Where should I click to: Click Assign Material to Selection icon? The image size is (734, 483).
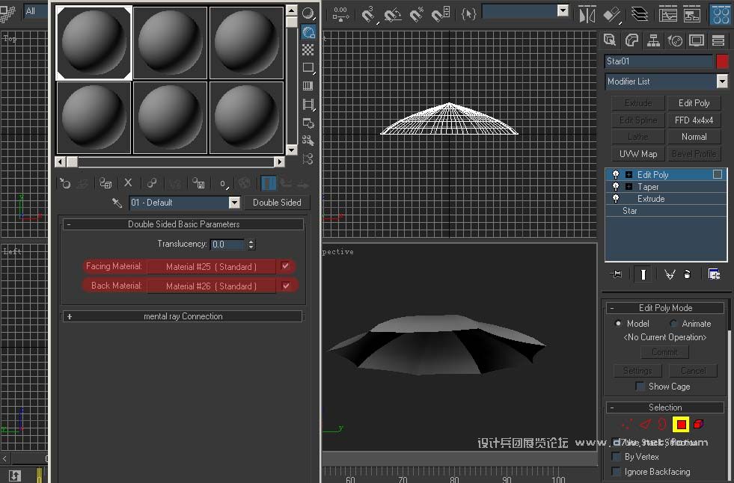click(105, 183)
